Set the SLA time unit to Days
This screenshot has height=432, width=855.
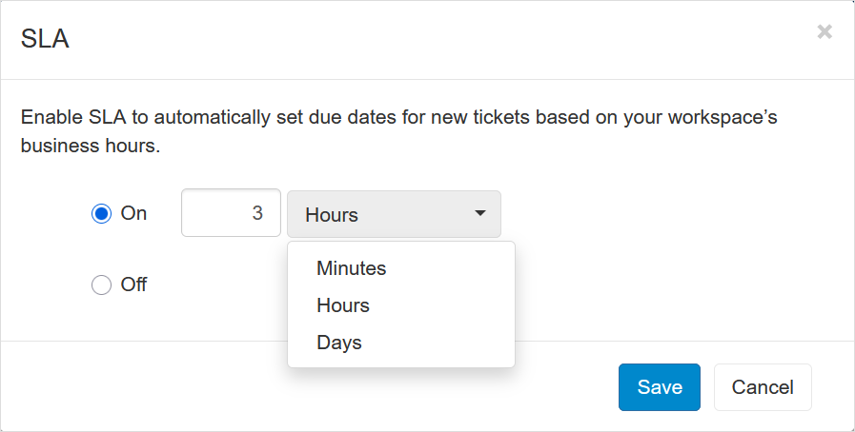coord(339,343)
